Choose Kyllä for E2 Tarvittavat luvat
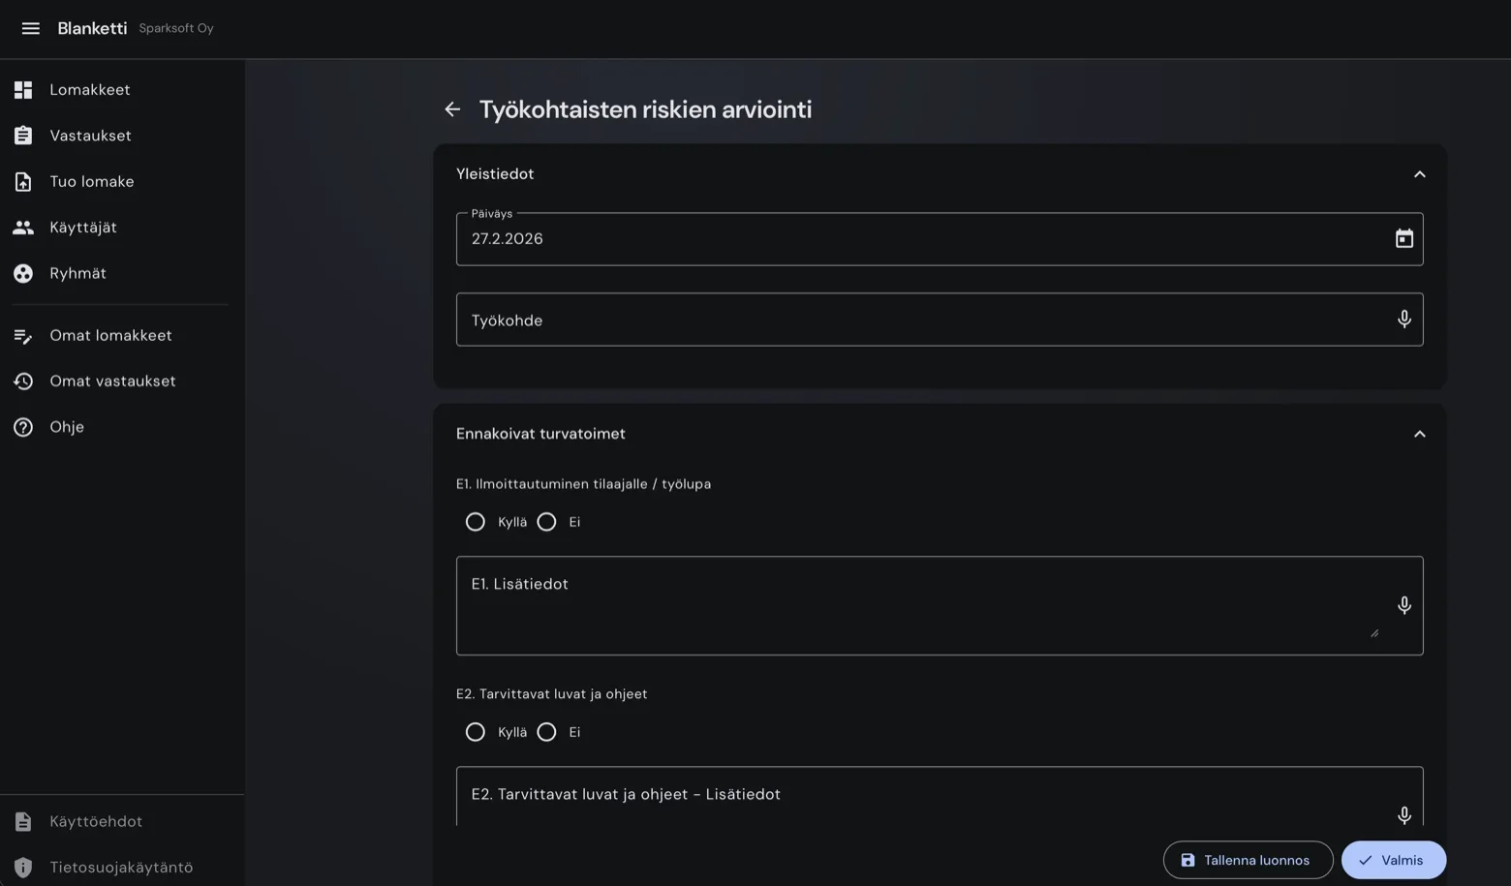Screen dimensions: 1511x886 (x=476, y=732)
